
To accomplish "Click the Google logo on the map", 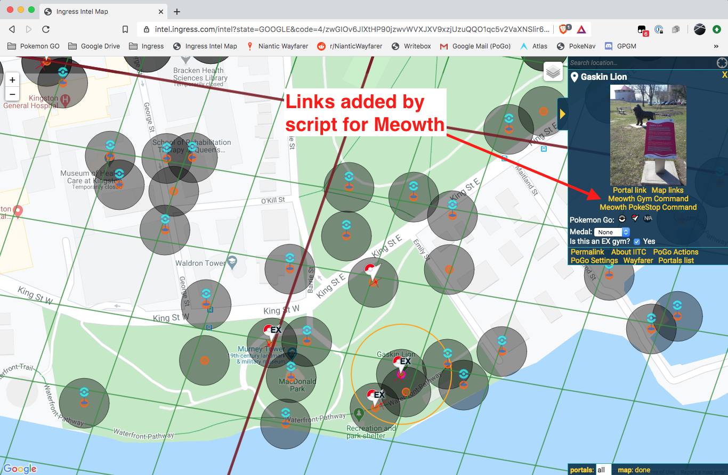I will pos(20,469).
